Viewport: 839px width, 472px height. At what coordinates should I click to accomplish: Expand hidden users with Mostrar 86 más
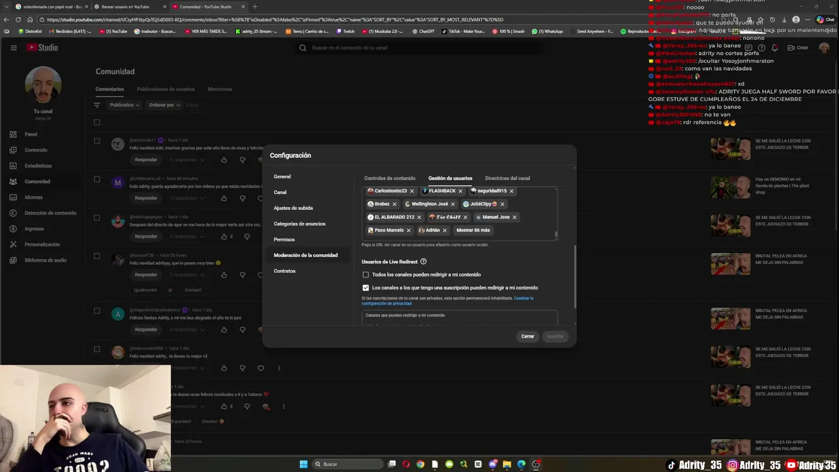(x=473, y=230)
